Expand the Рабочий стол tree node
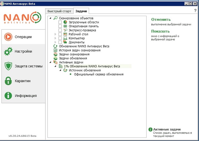The width and height of the screenshot is (199, 141). (x=56, y=34)
